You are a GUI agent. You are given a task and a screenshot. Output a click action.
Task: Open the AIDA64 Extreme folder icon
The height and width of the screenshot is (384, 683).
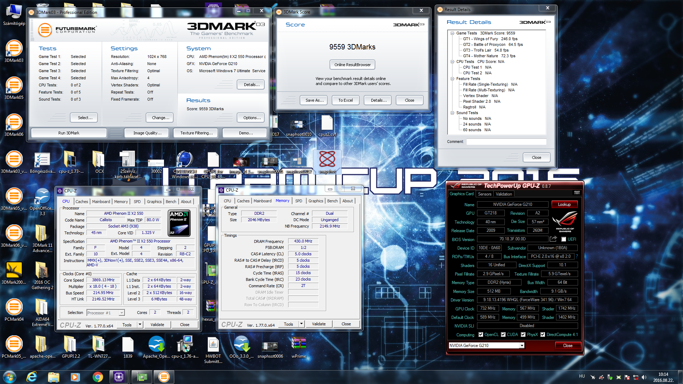point(42,313)
